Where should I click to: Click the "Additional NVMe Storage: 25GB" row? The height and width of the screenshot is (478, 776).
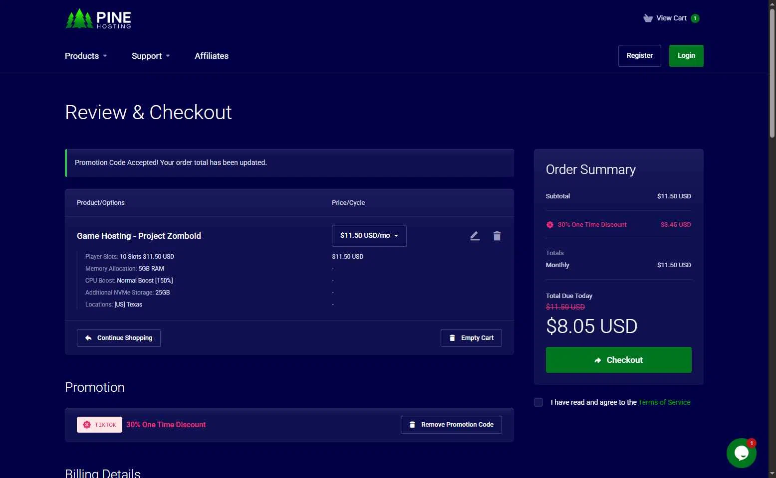tap(128, 293)
